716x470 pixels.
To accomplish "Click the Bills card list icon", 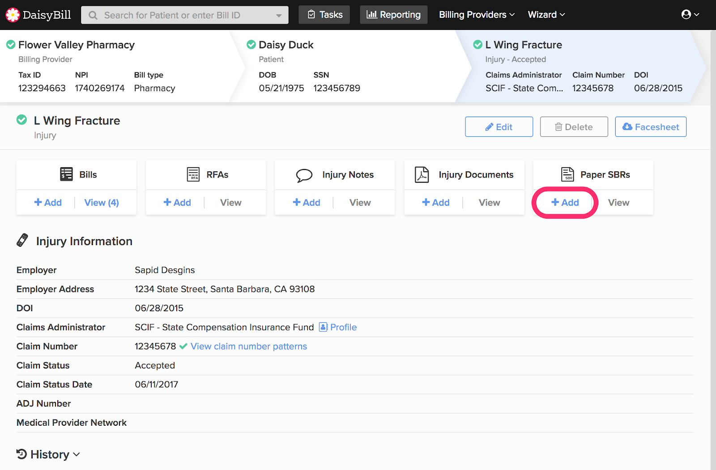I will click(x=66, y=174).
